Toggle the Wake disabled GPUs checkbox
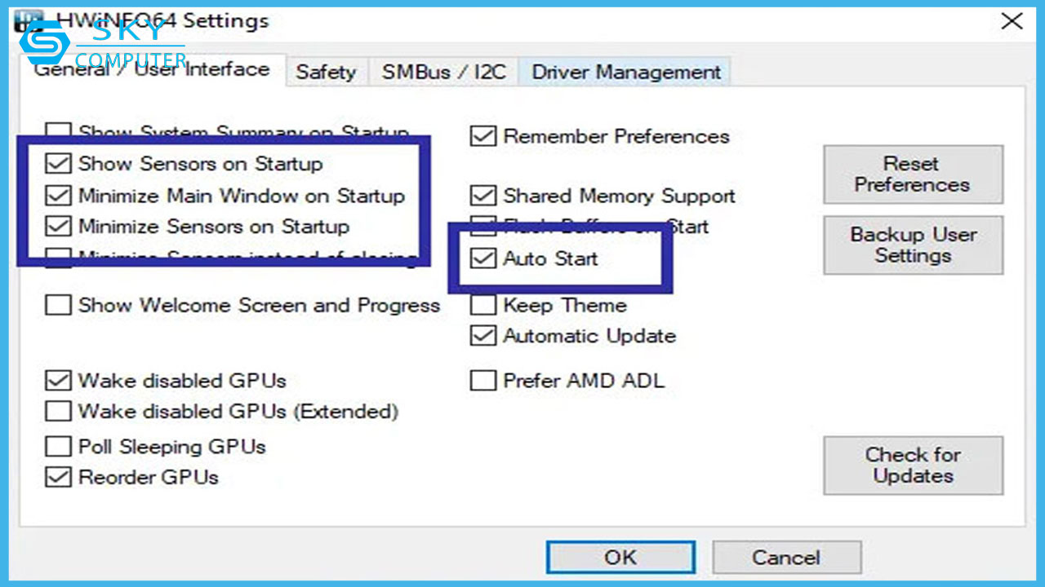The height and width of the screenshot is (587, 1045). pyautogui.click(x=58, y=381)
